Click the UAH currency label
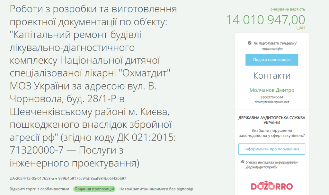This screenshot has height=195, width=329. [301, 28]
